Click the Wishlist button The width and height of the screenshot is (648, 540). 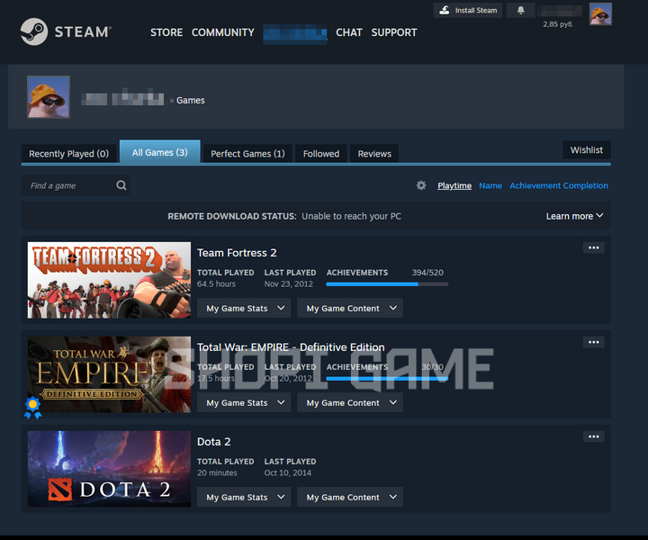[x=587, y=150]
